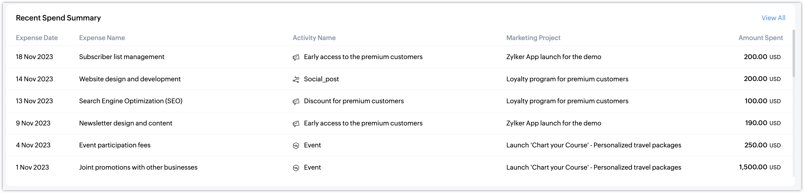Open the Social_post activity

click(x=321, y=79)
